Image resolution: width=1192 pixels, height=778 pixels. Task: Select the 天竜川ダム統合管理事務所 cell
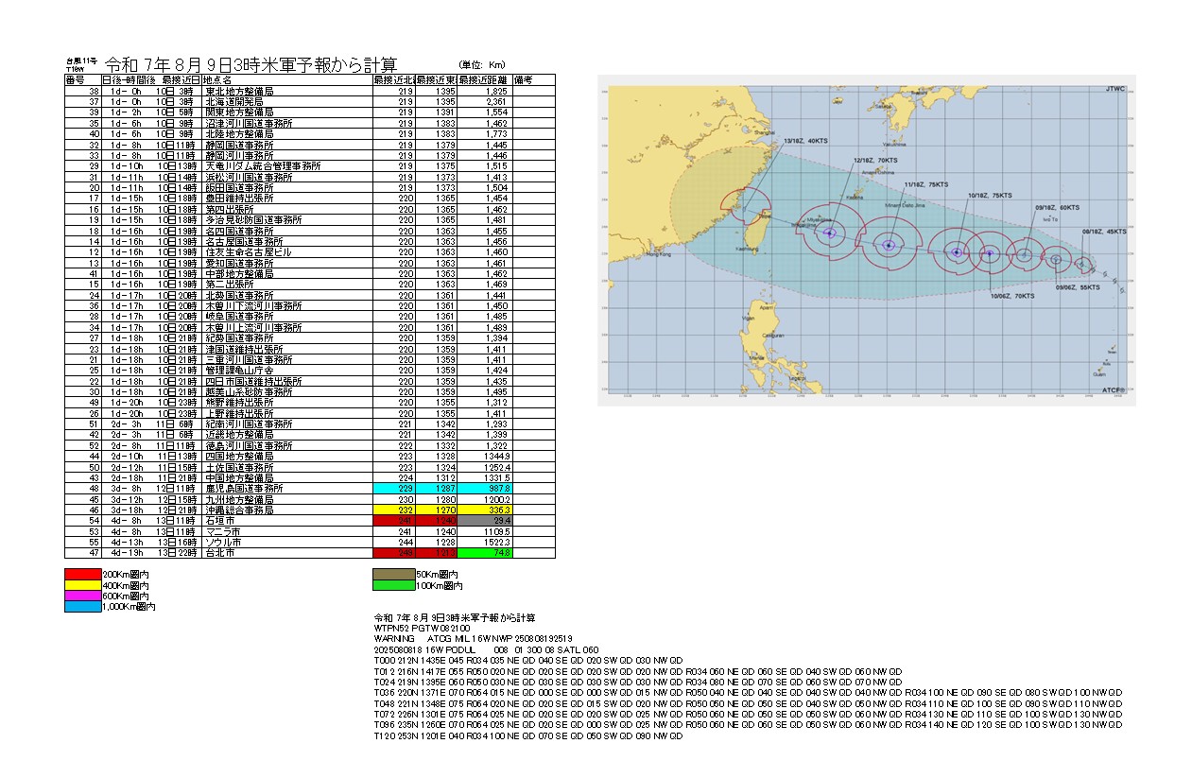coord(287,166)
